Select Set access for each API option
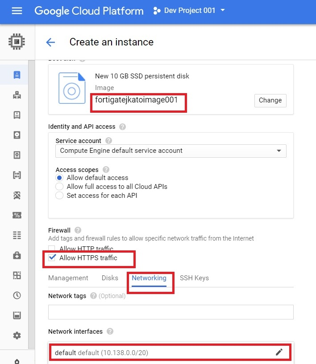This screenshot has height=364, width=316. 59,196
